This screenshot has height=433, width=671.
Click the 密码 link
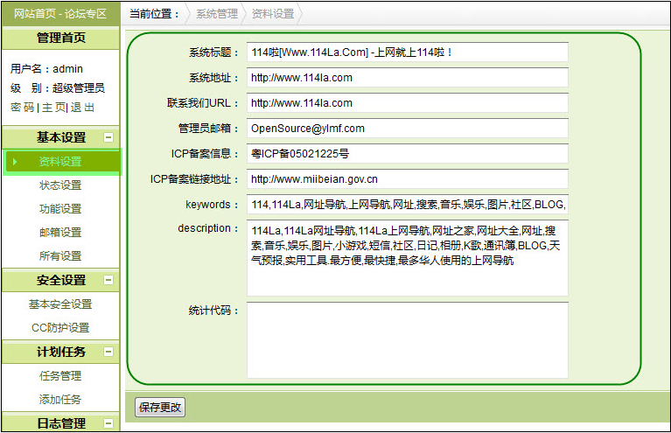(22, 108)
